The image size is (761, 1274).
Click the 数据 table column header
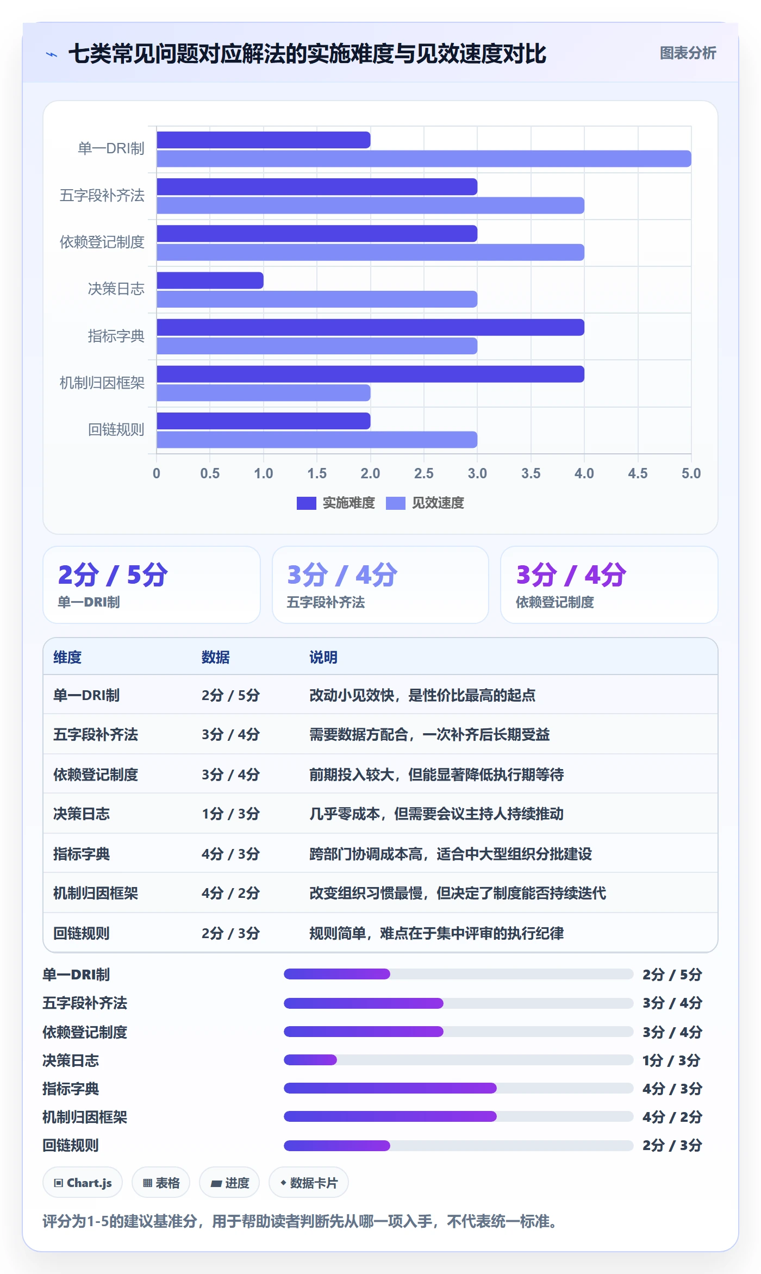pos(216,657)
